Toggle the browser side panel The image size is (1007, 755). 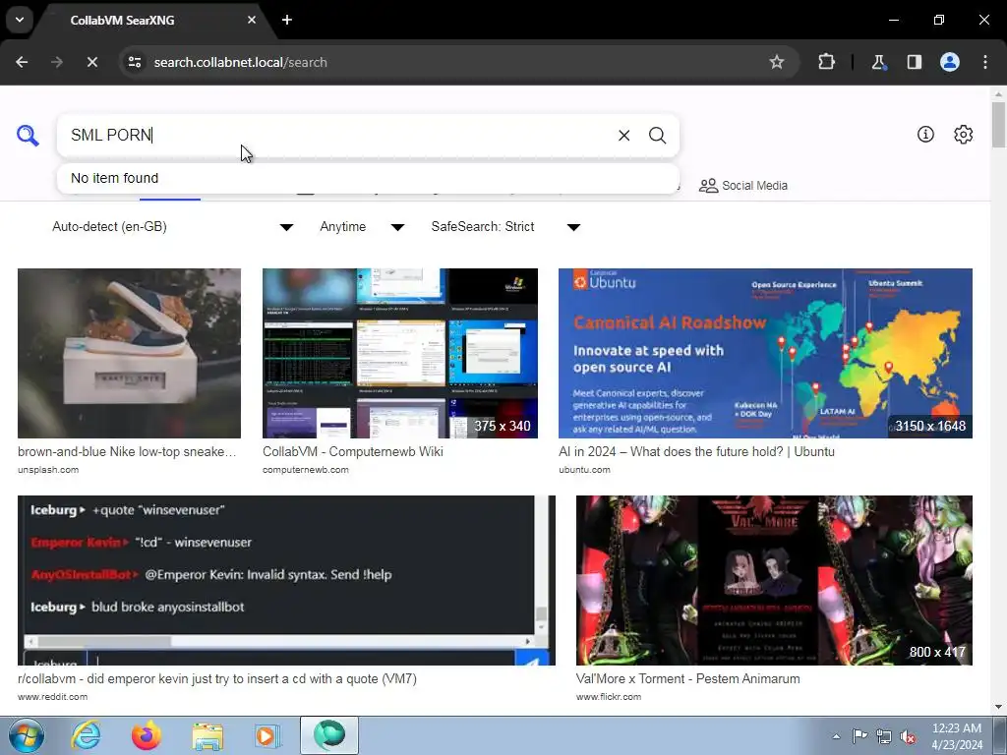click(x=914, y=62)
